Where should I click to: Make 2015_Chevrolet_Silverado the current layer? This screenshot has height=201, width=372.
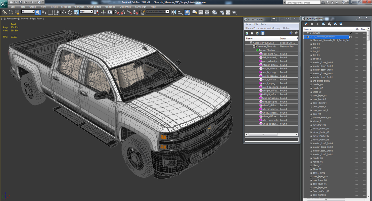coord(350,37)
